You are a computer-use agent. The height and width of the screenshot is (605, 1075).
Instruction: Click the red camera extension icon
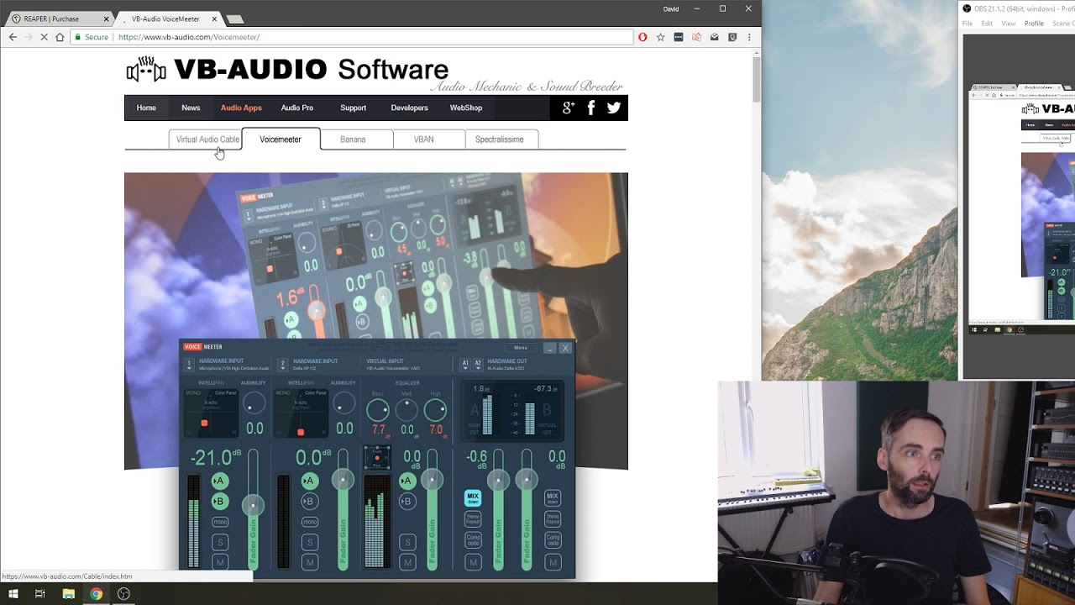point(696,37)
